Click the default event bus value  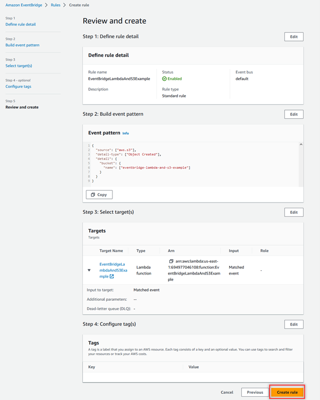tap(242, 79)
